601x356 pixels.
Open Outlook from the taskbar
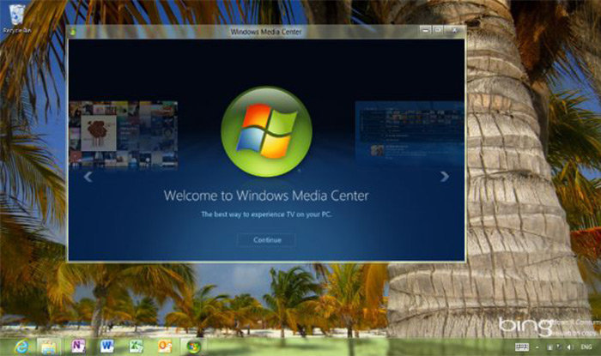pos(165,347)
